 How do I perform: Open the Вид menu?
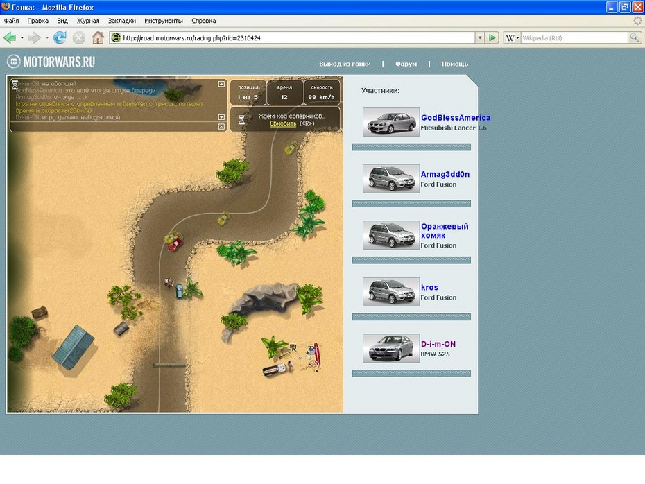pos(62,21)
